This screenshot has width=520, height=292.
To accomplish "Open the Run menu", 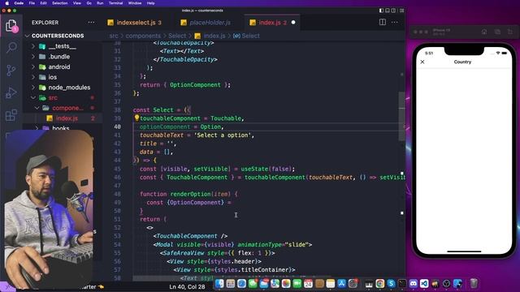I will [x=100, y=3].
